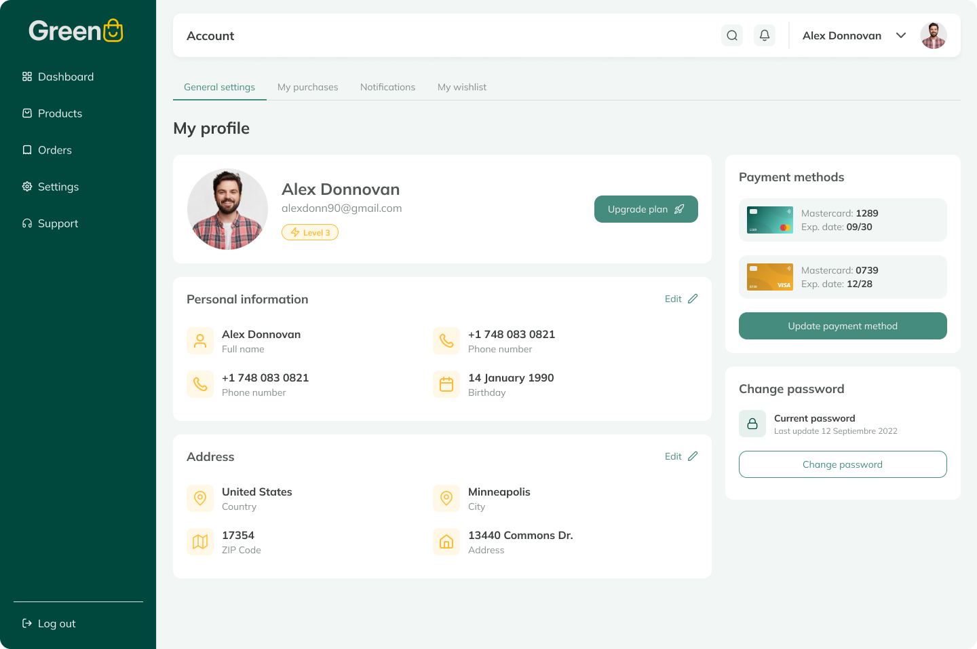Click the green Mastercard 1289 thumbnail

(769, 220)
